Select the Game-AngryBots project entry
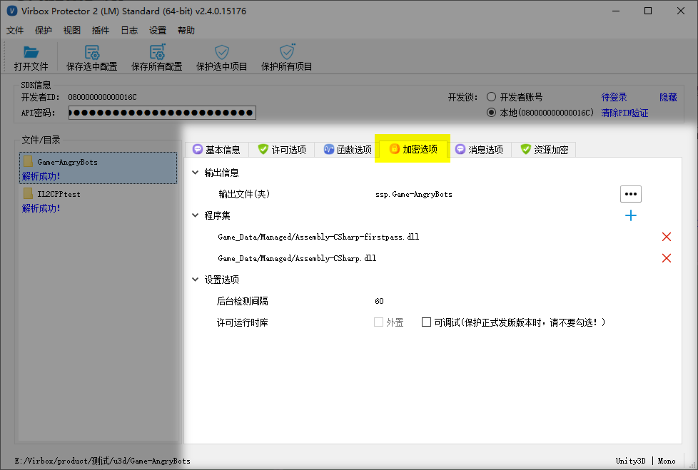Screen dimensions: 698x470 pyautogui.click(x=98, y=168)
